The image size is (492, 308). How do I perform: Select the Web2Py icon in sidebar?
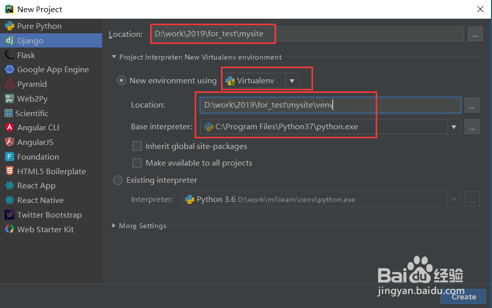coord(9,99)
